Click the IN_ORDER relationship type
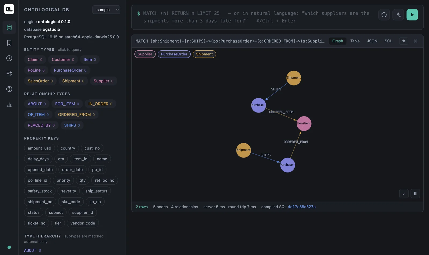This screenshot has width=429, height=255. click(x=100, y=104)
